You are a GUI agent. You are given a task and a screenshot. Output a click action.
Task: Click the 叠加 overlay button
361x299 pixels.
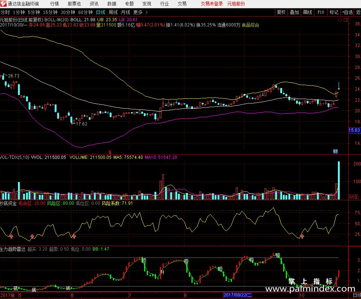coord(294,12)
